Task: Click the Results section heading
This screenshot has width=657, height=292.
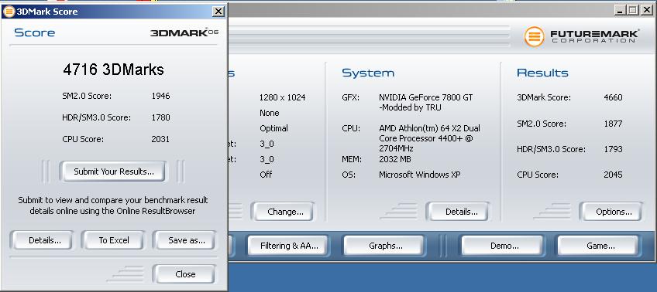Action: tap(542, 73)
